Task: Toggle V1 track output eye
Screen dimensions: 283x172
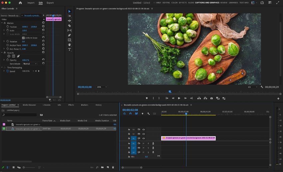Action: pyautogui.click(x=144, y=138)
